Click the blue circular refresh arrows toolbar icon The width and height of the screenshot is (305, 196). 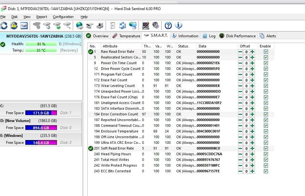click(x=4, y=26)
